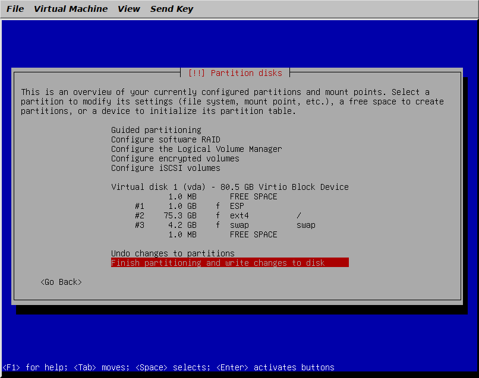Select Configure encrypted volumes

pos(175,158)
